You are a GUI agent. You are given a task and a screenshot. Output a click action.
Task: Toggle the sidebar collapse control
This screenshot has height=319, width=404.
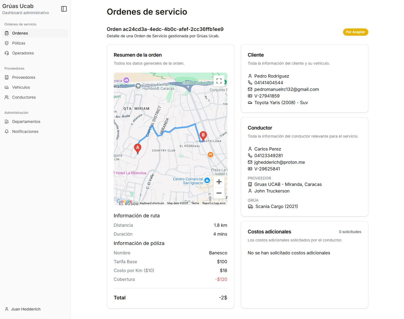click(64, 9)
